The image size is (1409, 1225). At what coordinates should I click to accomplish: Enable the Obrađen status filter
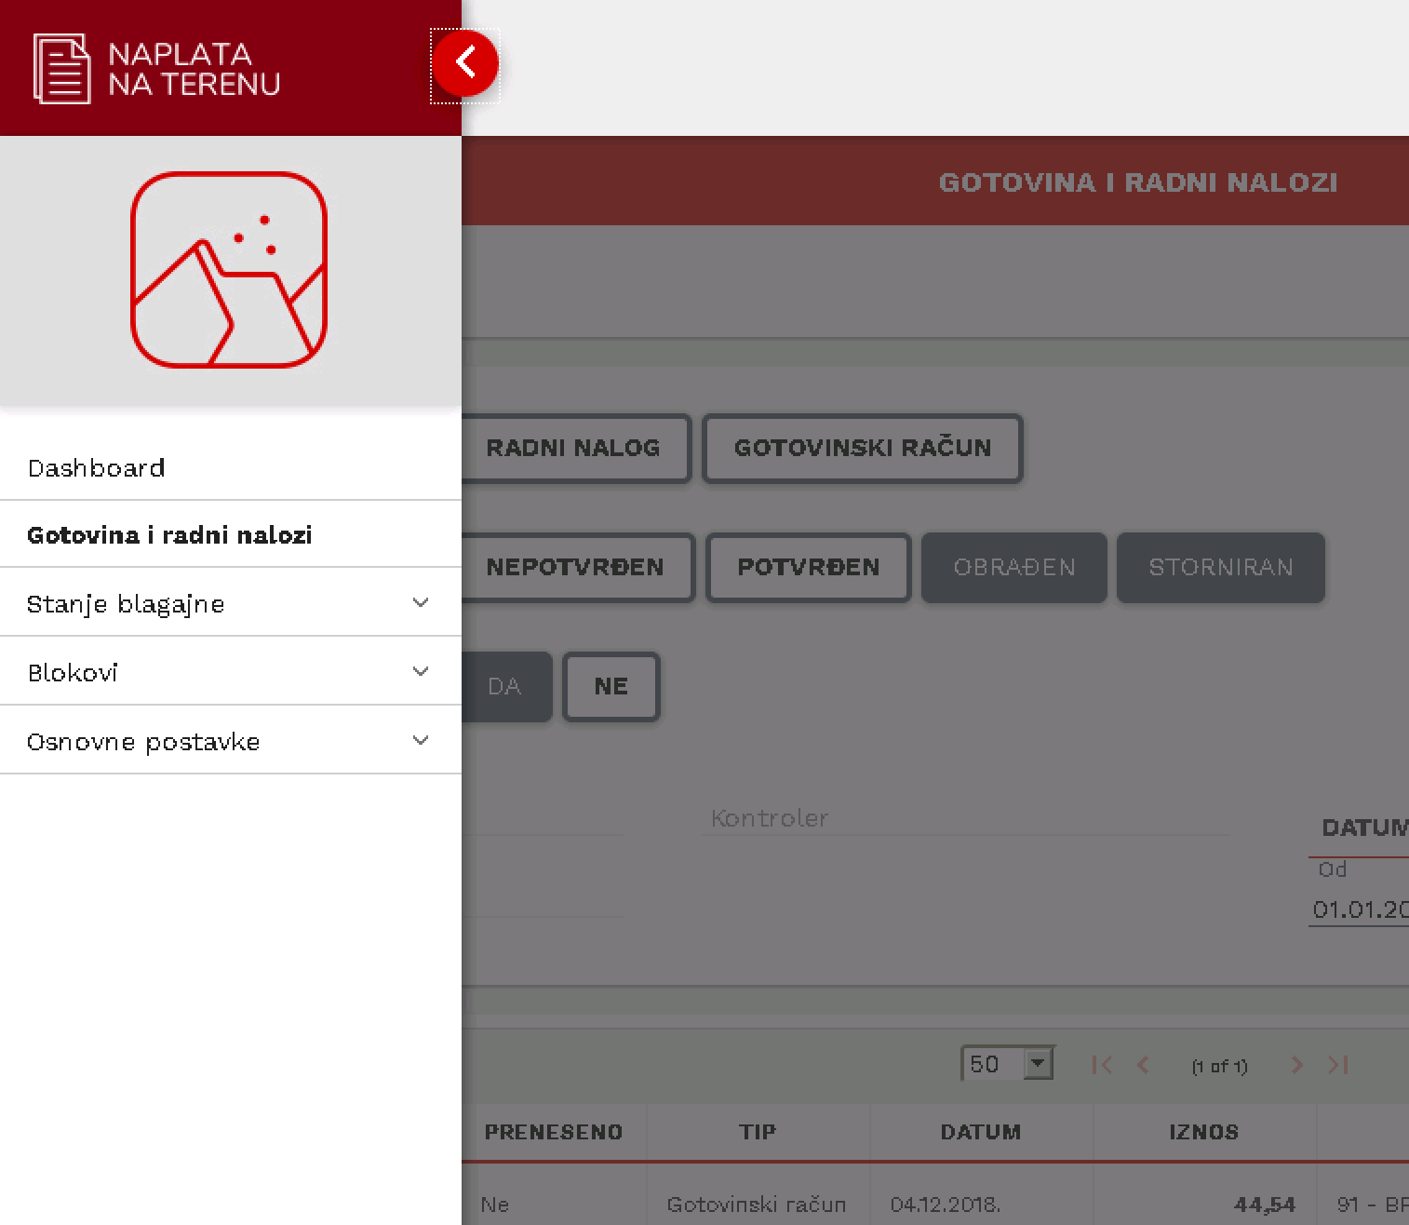(x=1013, y=567)
